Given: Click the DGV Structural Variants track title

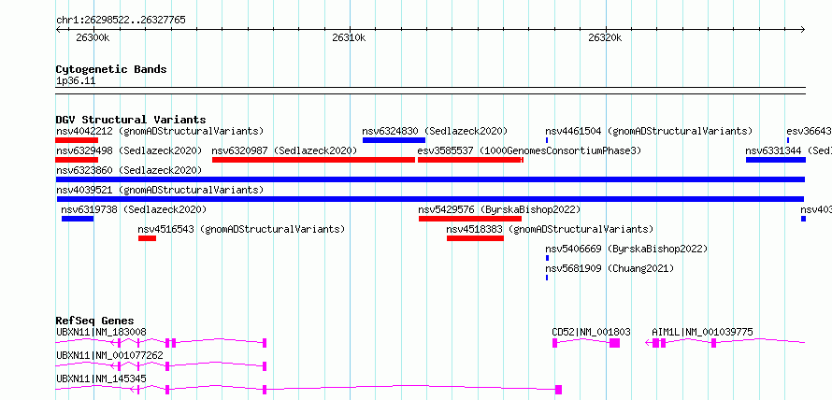Looking at the screenshot, I should (131, 120).
